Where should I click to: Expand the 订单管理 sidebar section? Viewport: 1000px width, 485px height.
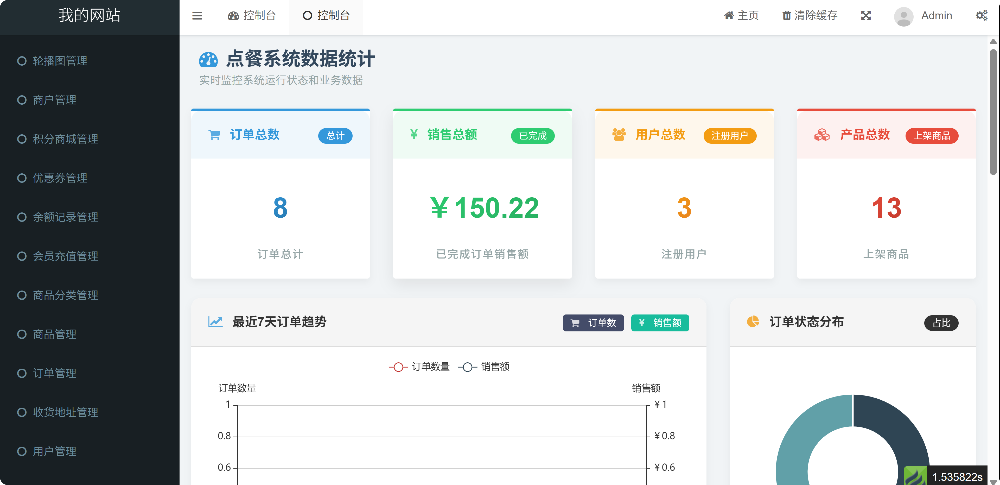tap(54, 373)
